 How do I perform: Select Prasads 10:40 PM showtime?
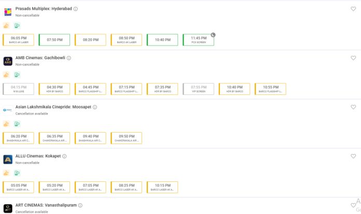pos(162,40)
